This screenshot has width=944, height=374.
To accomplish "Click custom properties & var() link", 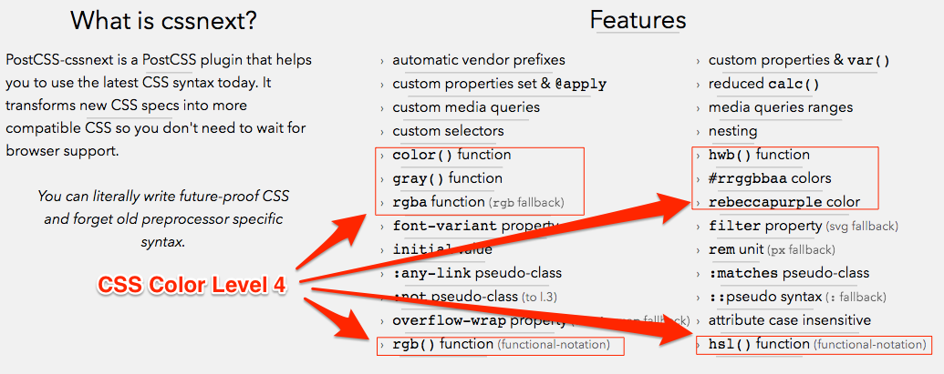I will (799, 61).
